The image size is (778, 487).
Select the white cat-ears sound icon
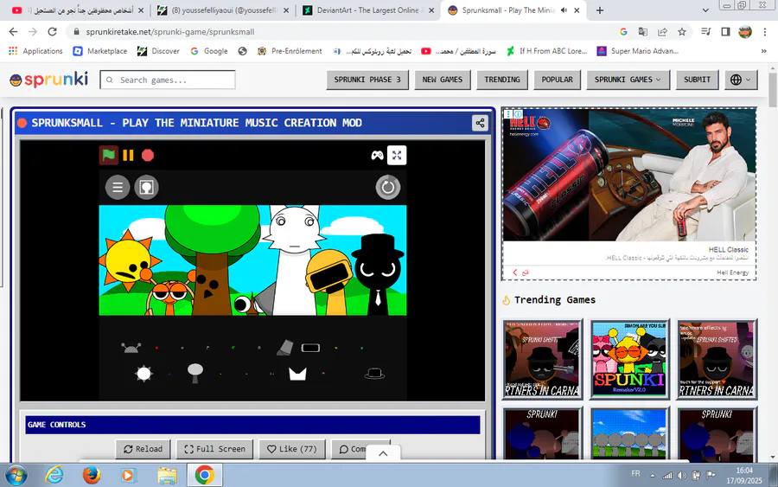tap(297, 374)
